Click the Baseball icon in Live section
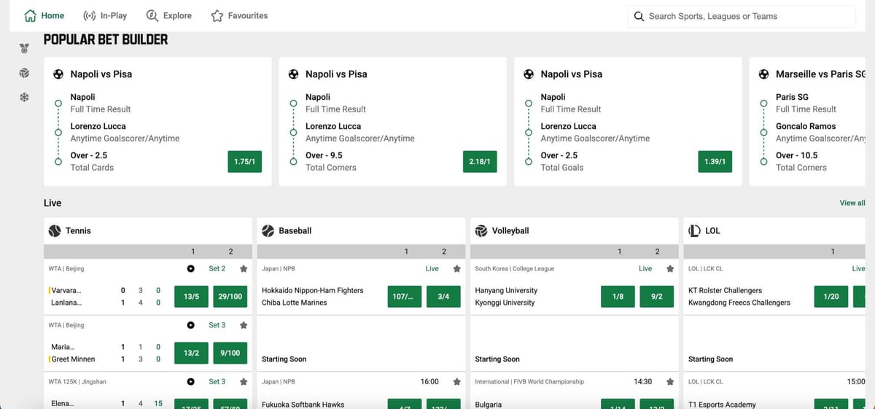875x409 pixels. click(x=268, y=230)
